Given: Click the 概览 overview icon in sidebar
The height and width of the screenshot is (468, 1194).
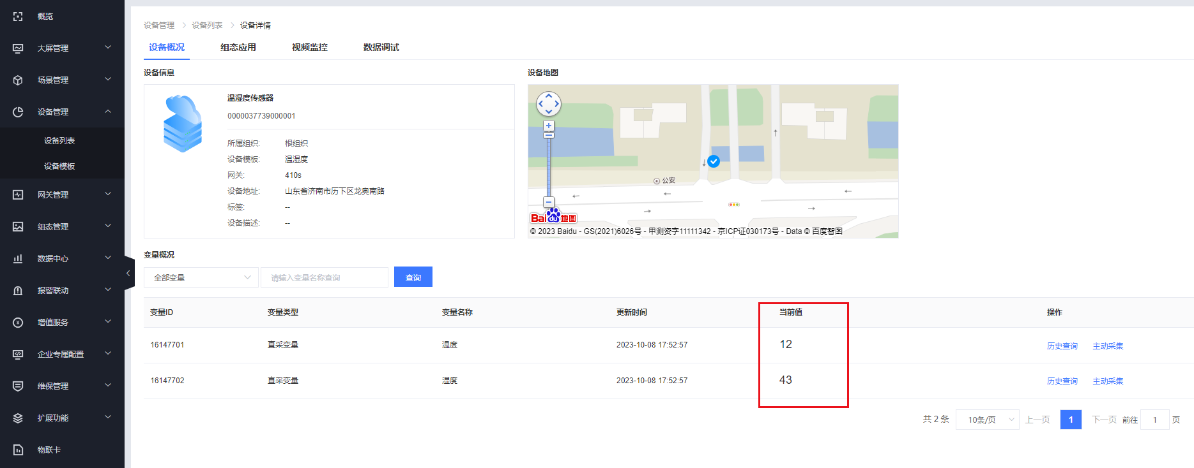Looking at the screenshot, I should click(x=18, y=17).
